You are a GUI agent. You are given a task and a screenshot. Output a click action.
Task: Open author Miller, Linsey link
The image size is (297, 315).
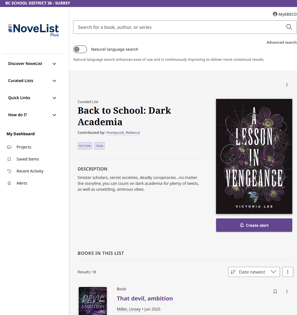click(129, 309)
